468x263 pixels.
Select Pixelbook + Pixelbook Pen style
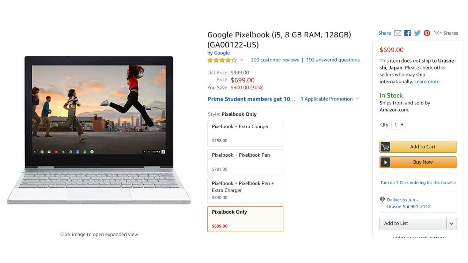tap(245, 162)
